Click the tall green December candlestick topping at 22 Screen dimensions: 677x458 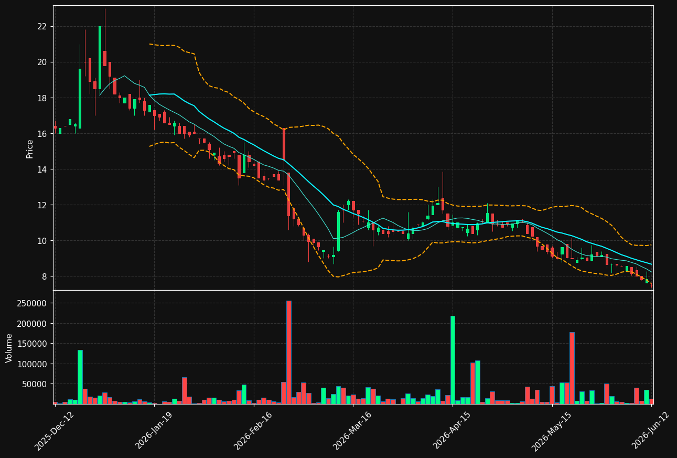pyautogui.click(x=100, y=58)
